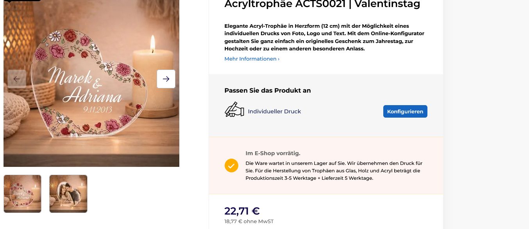Show the previous product image
This screenshot has height=229, width=529.
tap(17, 79)
